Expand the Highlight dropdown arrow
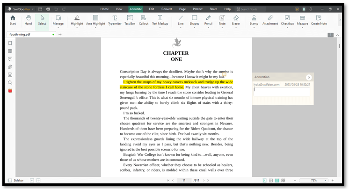This screenshot has height=189, width=349. [77, 28]
